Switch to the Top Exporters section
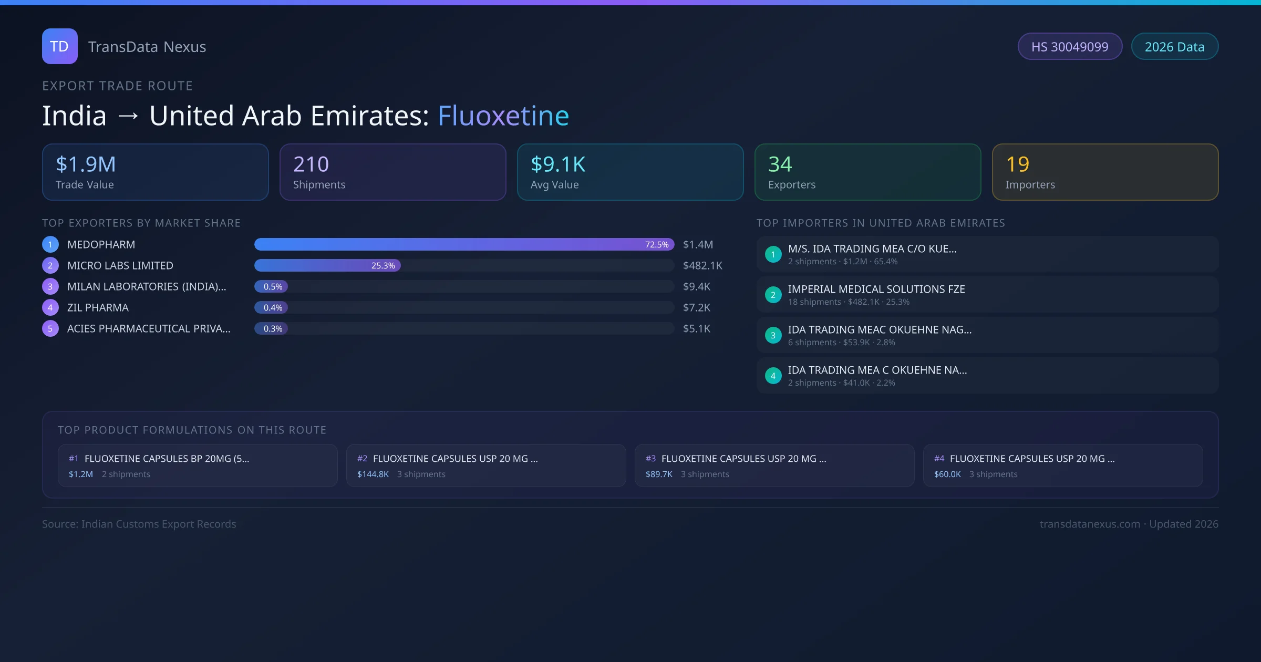The width and height of the screenshot is (1261, 662). click(x=141, y=223)
